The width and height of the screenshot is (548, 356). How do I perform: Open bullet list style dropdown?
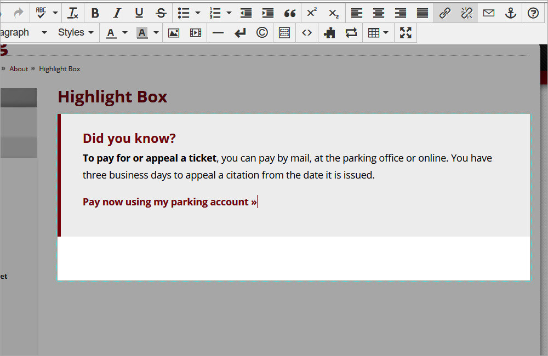tap(198, 13)
